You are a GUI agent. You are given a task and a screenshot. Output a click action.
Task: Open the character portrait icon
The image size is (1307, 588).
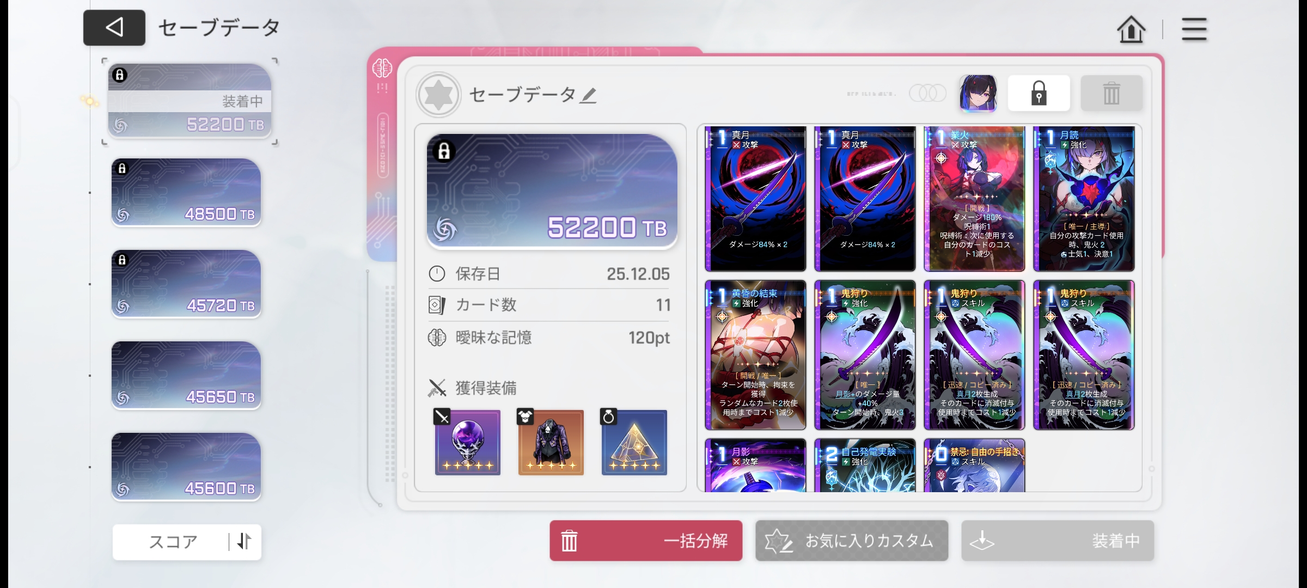(x=978, y=93)
